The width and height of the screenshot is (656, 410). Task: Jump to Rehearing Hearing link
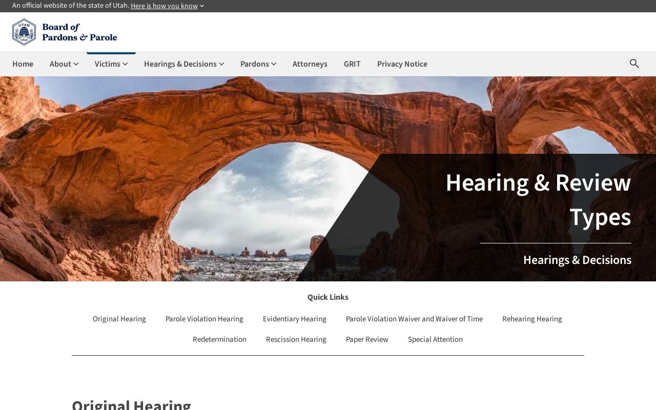pyautogui.click(x=532, y=319)
